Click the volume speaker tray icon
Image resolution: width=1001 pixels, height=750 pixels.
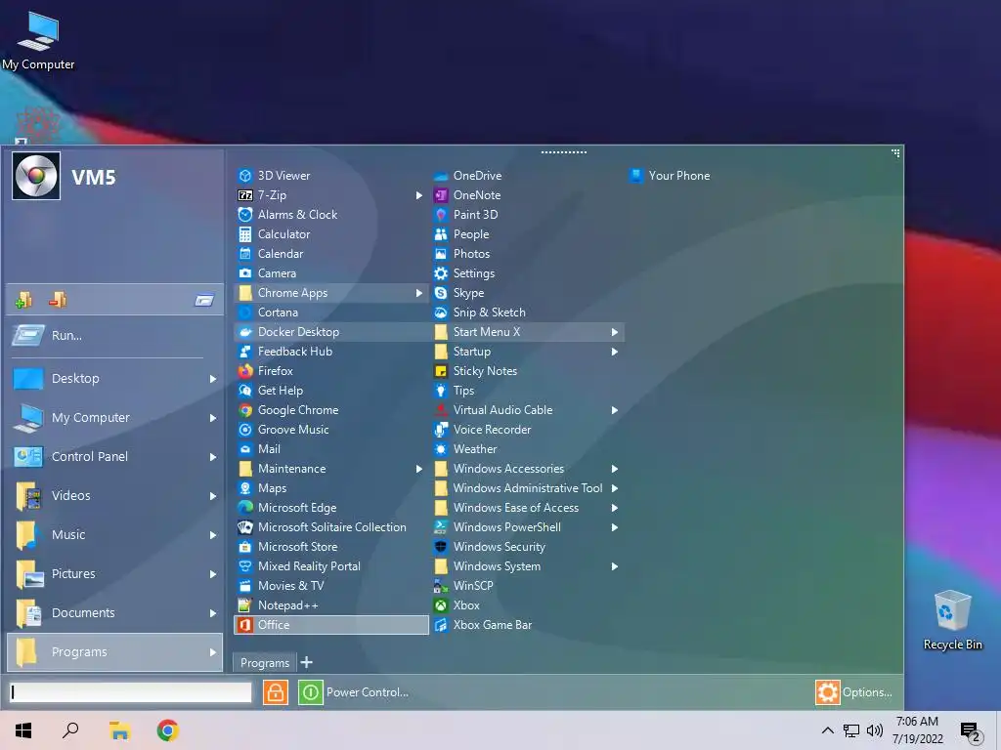tap(875, 730)
